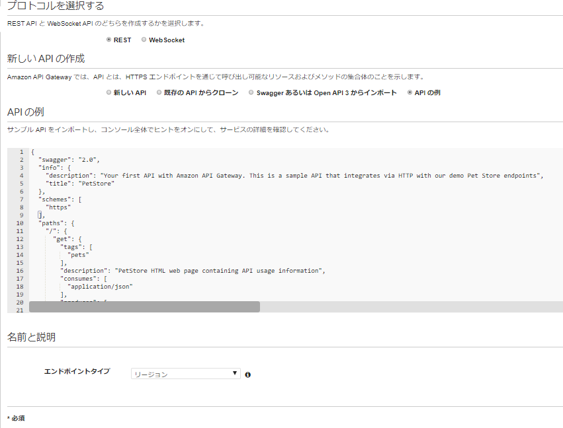Click the 名前と説明 section heading

(x=31, y=337)
